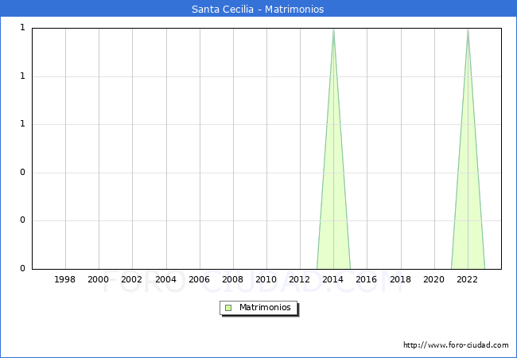Select the 2000 x-axis label
Viewport: 517px width, 358px height.
(x=99, y=279)
